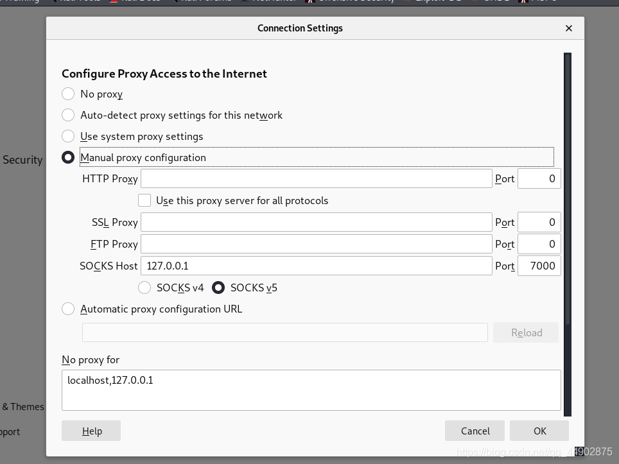
Task: Select the SOCKS v5 radio button
Action: point(219,288)
